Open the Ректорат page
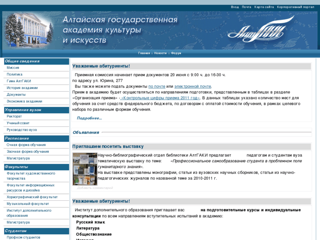 point(14,116)
